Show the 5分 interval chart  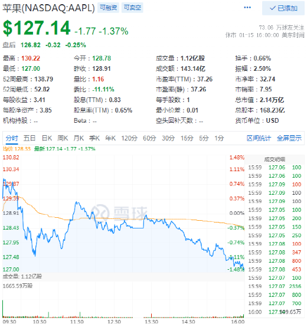click(x=204, y=138)
